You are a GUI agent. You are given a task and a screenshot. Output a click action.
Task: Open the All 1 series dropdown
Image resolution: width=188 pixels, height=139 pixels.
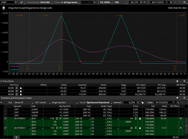point(42,102)
